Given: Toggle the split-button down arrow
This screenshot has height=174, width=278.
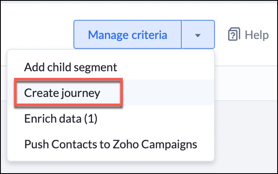Looking at the screenshot, I should click(x=198, y=35).
